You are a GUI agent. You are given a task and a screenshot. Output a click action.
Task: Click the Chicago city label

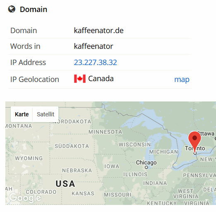[x=146, y=163]
